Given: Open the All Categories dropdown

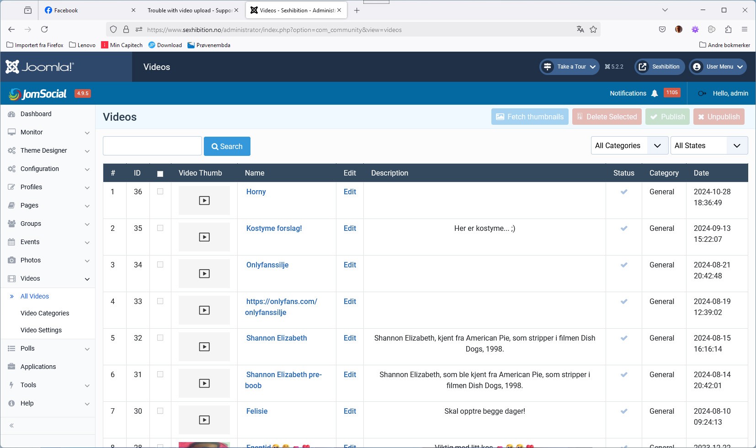Looking at the screenshot, I should 629,146.
